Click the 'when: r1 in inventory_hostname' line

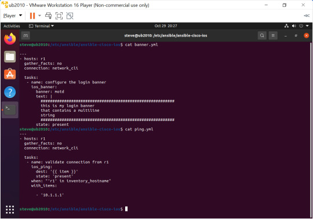click(x=71, y=181)
